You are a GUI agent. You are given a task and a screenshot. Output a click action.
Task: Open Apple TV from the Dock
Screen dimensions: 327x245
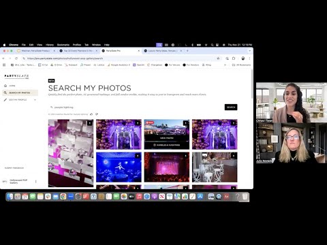coord(131,197)
